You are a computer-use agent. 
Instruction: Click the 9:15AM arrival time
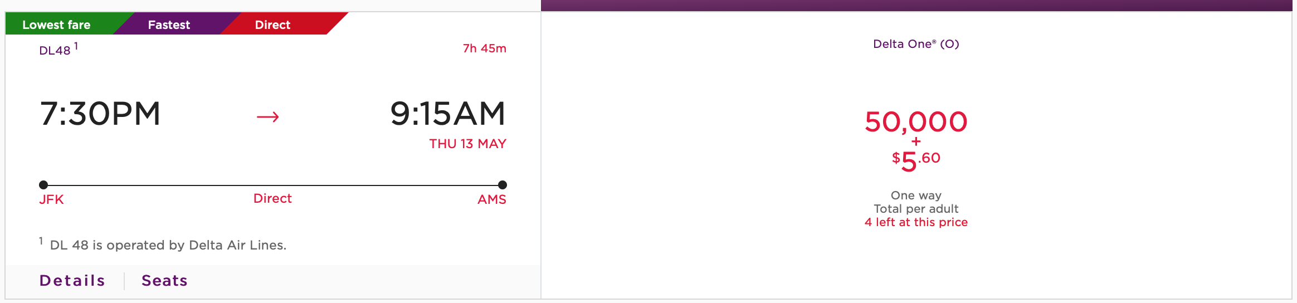click(448, 114)
